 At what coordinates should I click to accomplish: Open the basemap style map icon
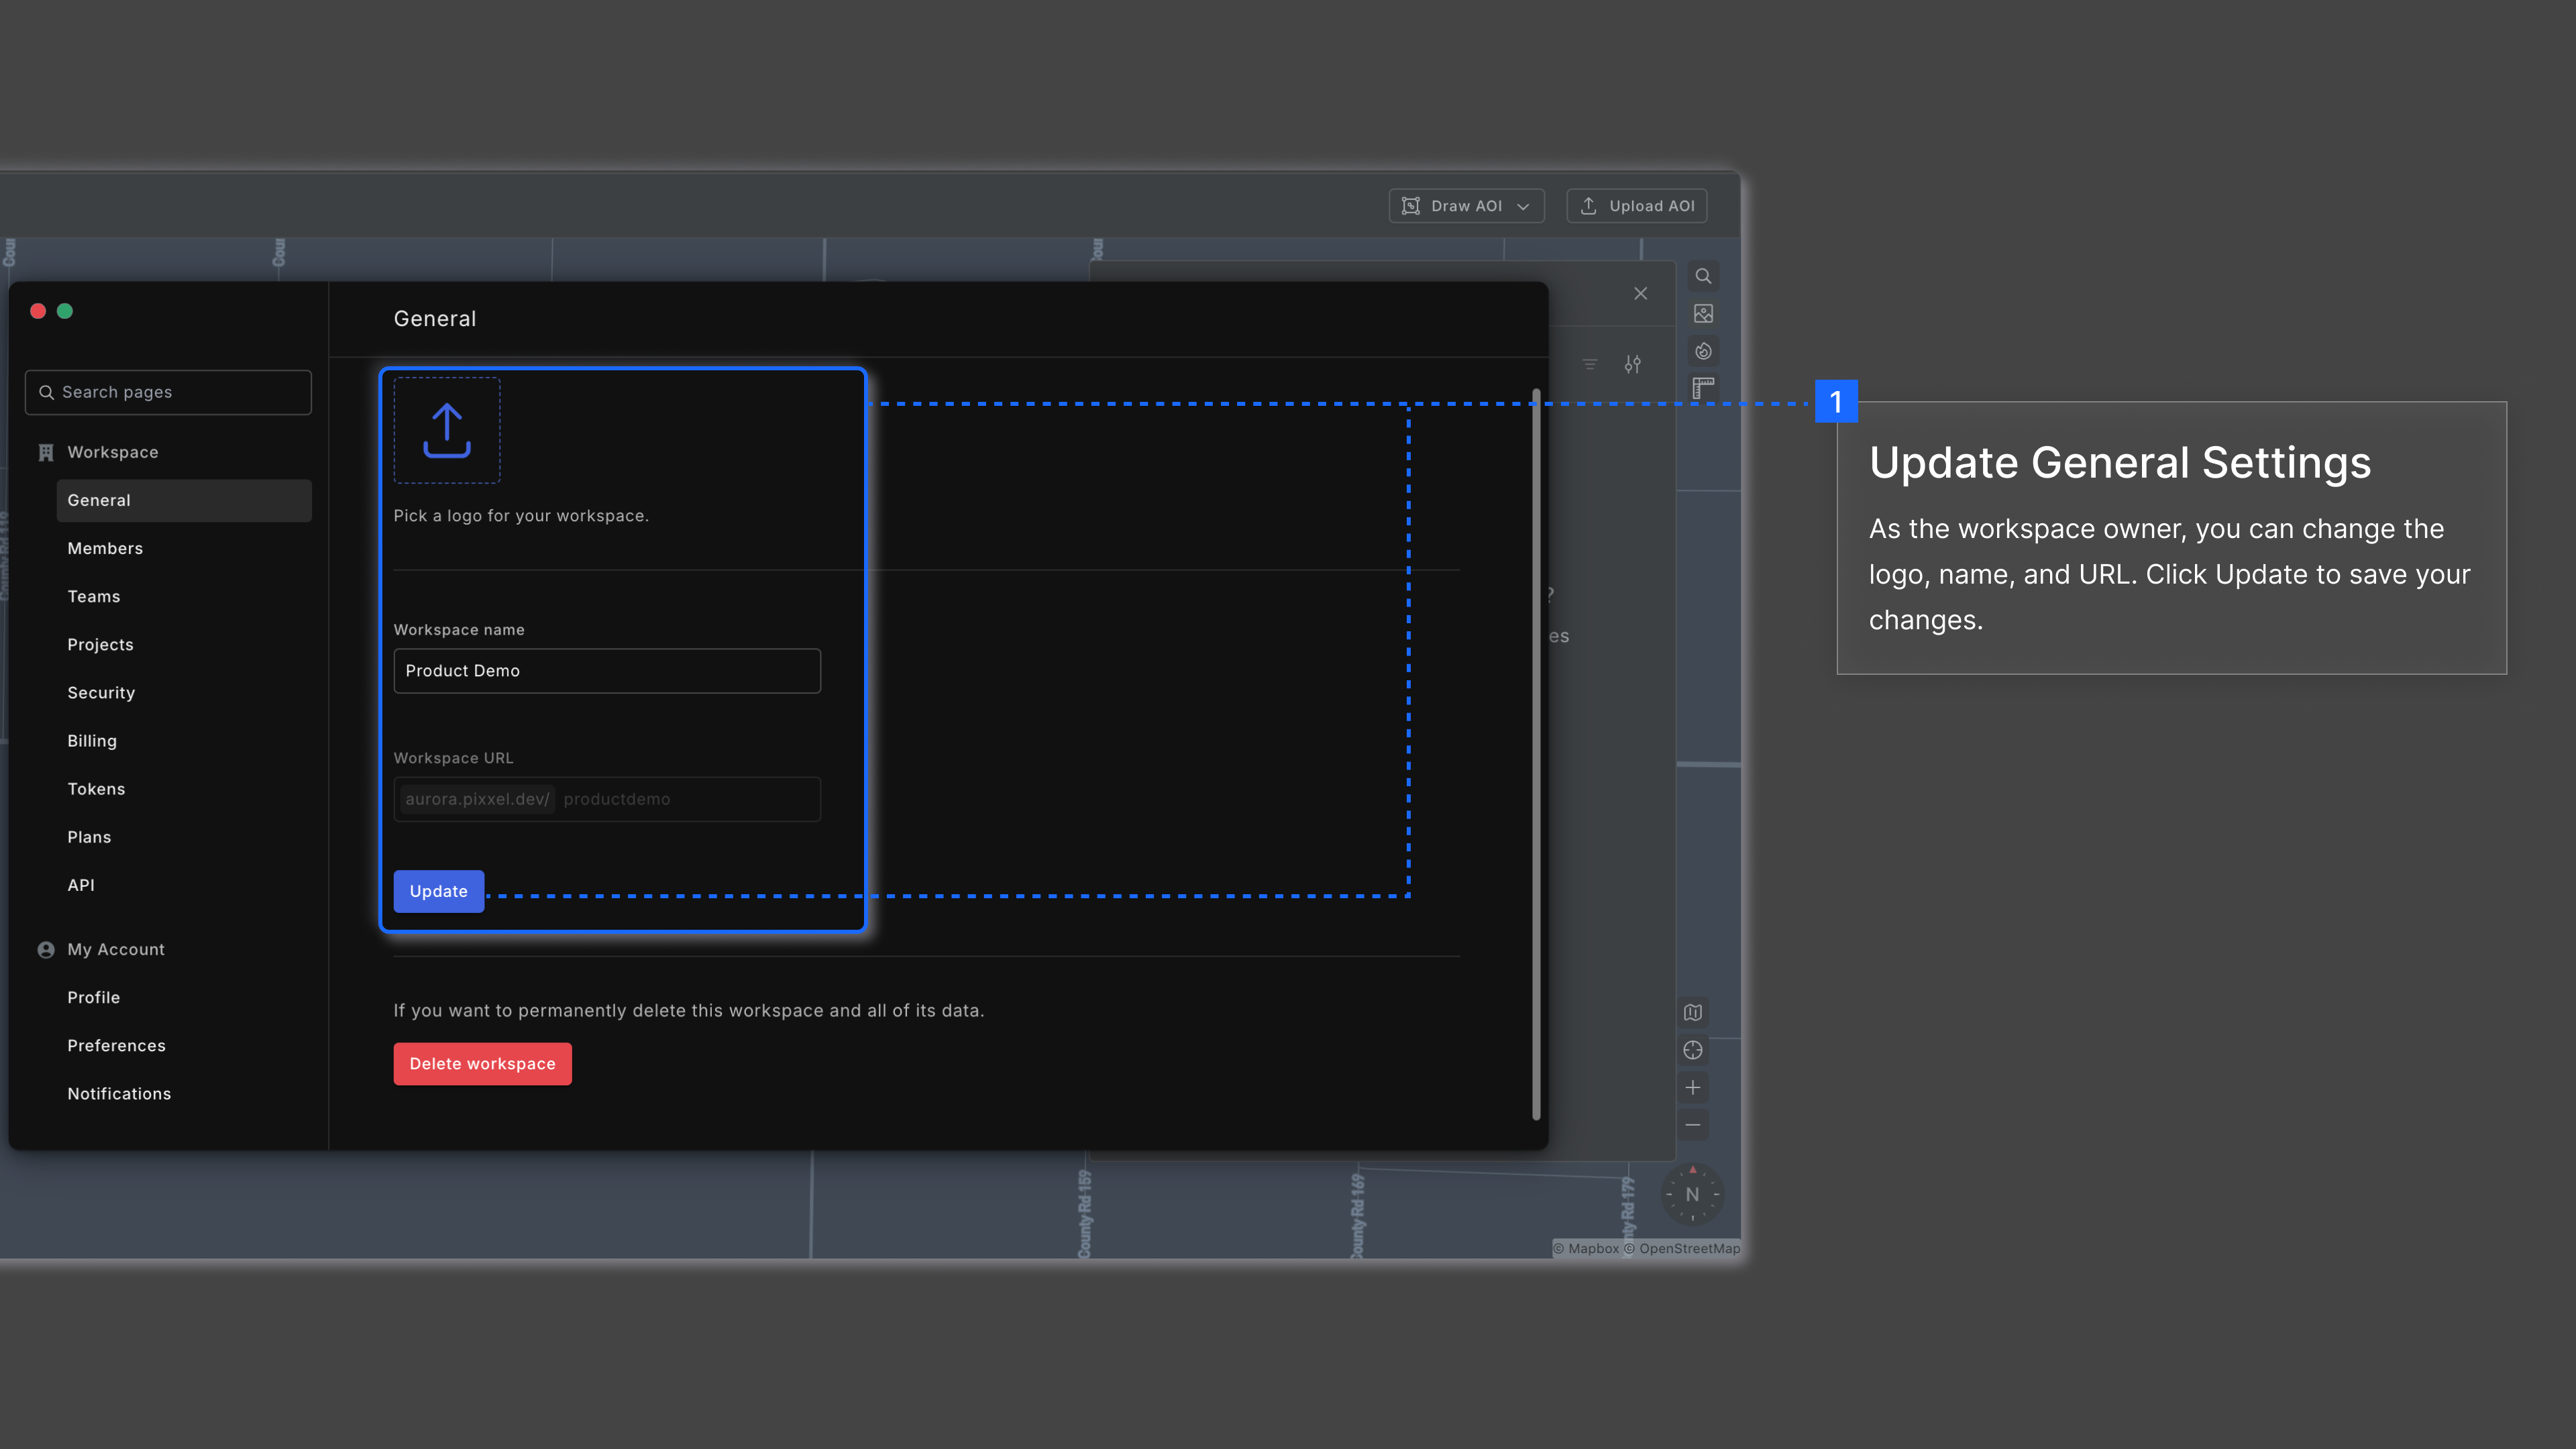tap(1692, 1012)
